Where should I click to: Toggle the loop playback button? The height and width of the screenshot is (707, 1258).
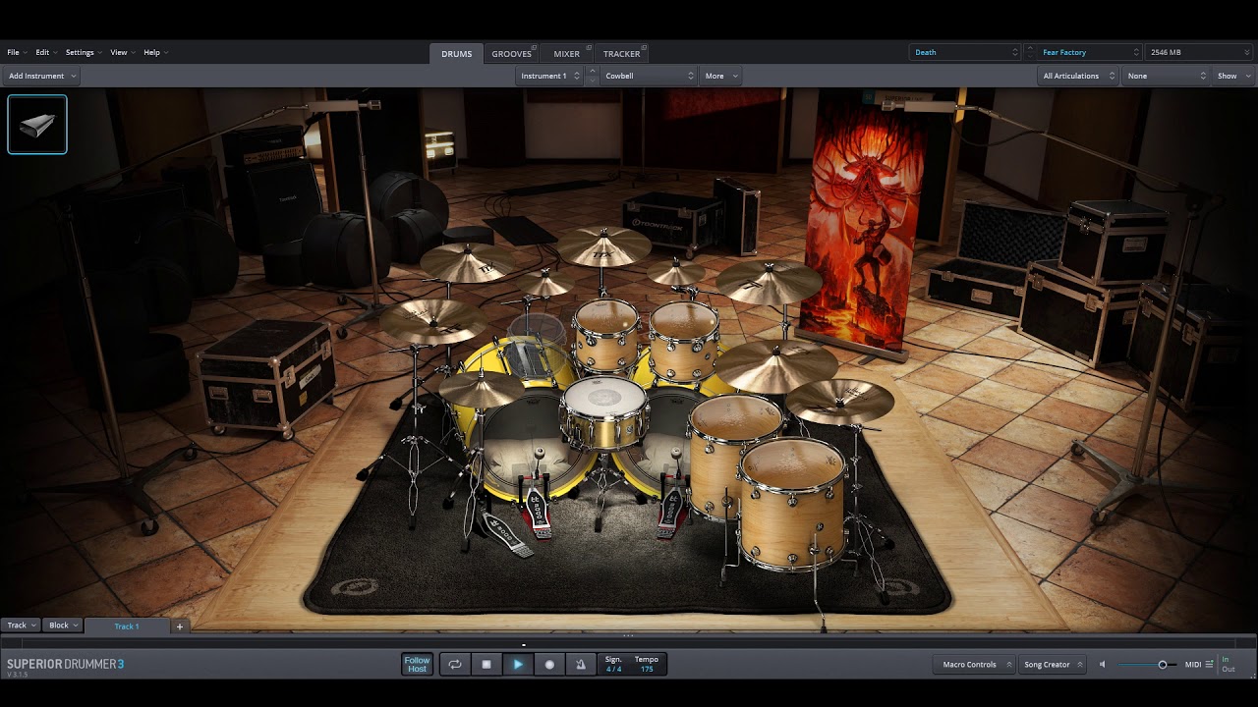click(455, 665)
